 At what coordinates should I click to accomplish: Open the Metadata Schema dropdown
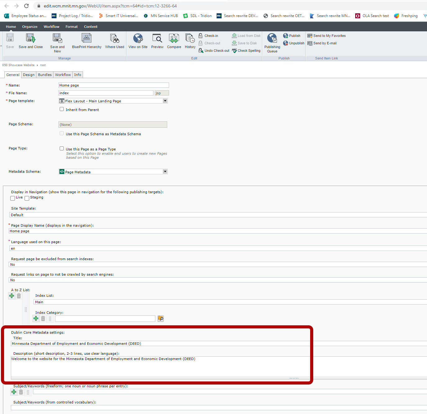point(165,171)
